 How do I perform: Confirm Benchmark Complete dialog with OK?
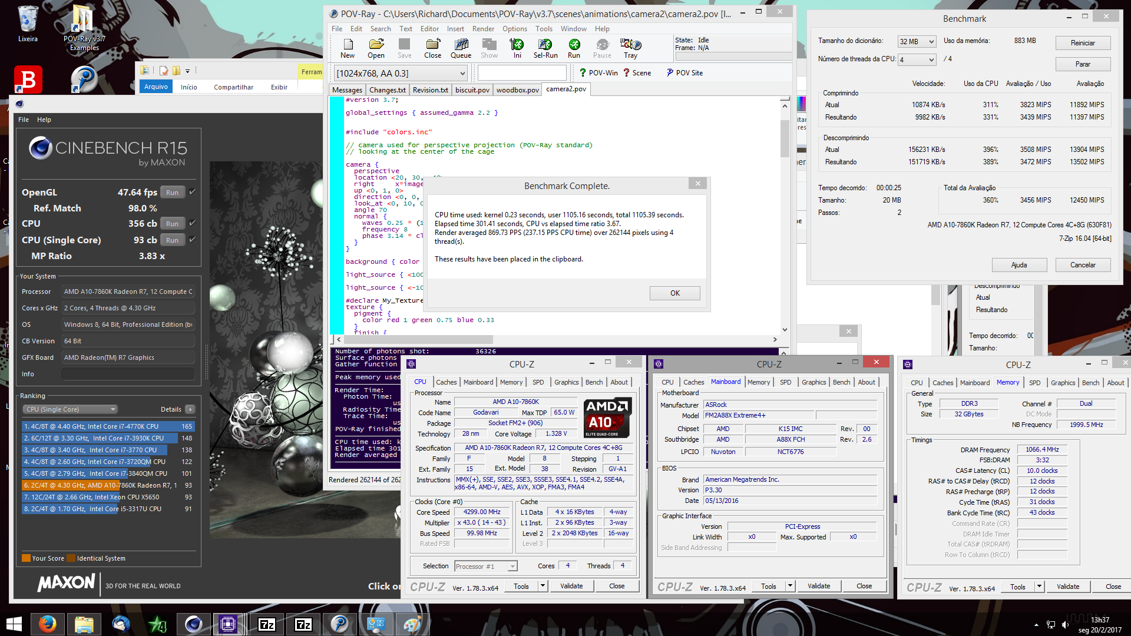674,293
